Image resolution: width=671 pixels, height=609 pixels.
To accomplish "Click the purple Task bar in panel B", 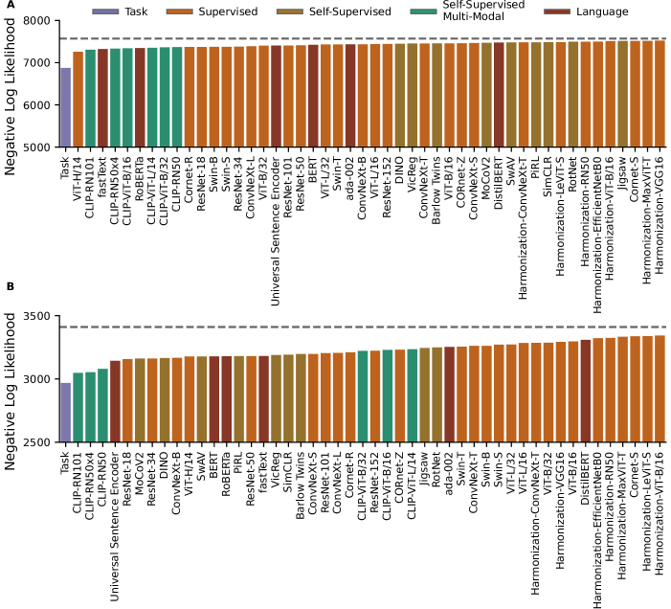I will (65, 413).
